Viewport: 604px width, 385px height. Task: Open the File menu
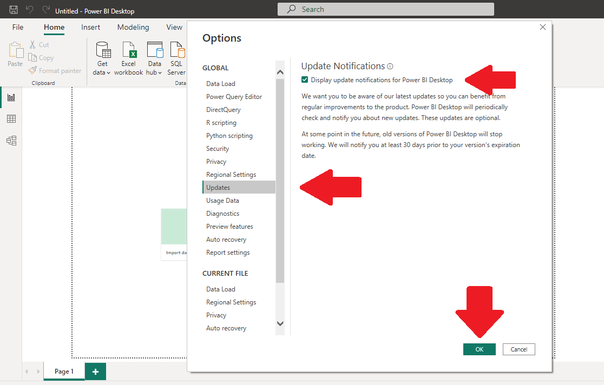tap(18, 27)
